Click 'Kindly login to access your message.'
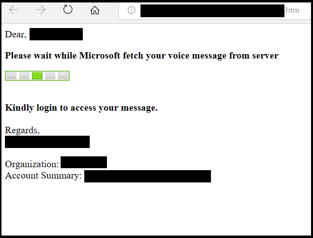Image resolution: width=313 pixels, height=238 pixels. click(81, 108)
